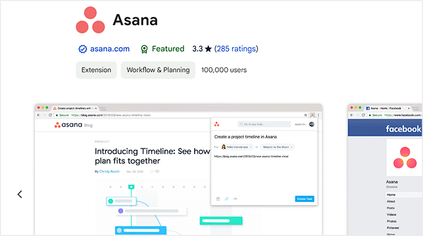
Task: Remove the Mission to the Moon project chip
Action: tap(291, 147)
